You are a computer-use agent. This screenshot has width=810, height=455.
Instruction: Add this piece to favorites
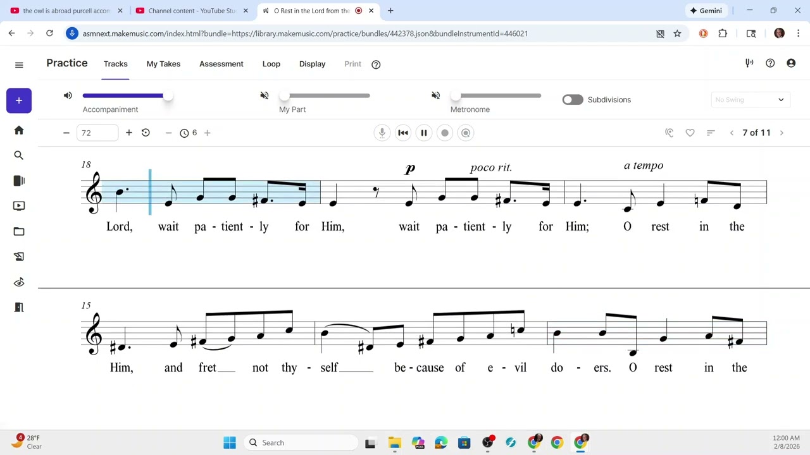(690, 133)
